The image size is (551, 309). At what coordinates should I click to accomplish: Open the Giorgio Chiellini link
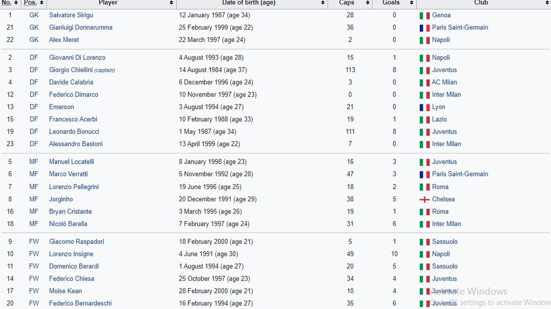pos(70,70)
